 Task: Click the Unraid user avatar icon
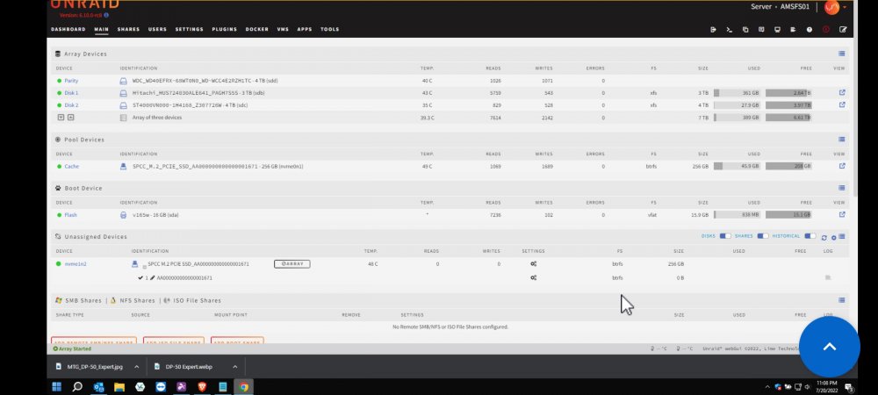(831, 7)
